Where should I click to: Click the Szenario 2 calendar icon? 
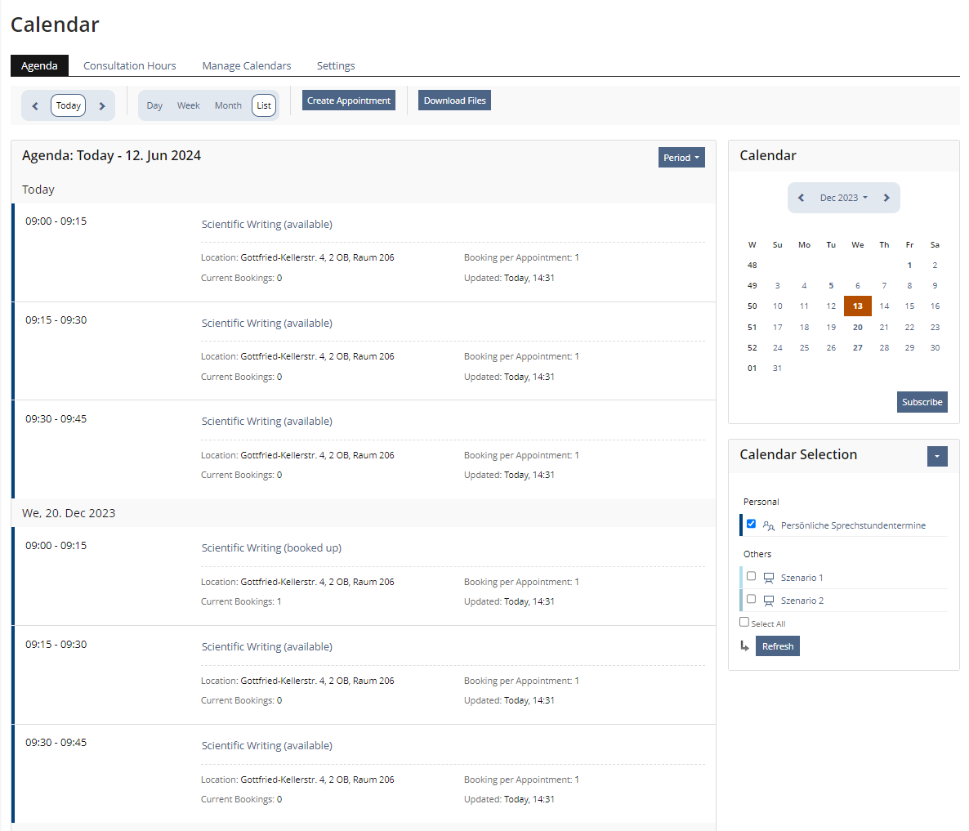[768, 601]
